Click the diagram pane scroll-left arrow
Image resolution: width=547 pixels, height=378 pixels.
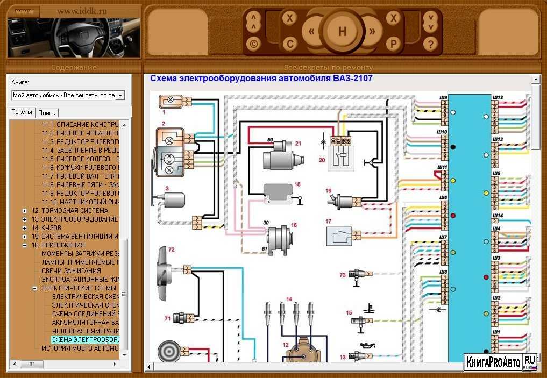click(149, 367)
